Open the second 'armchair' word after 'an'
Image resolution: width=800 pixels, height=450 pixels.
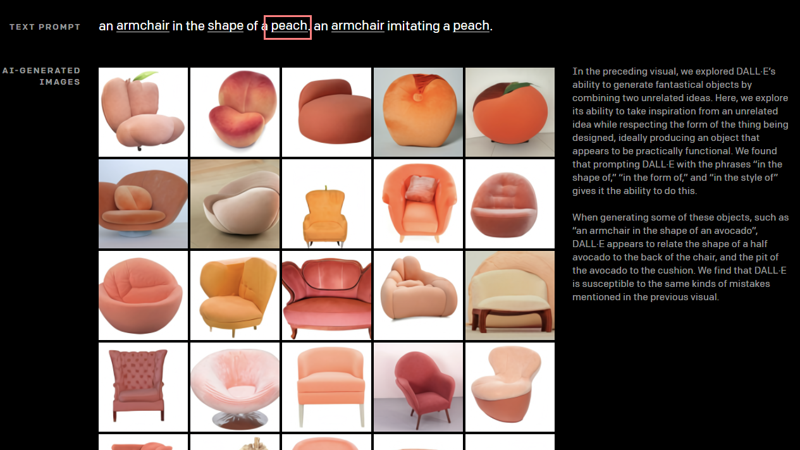click(357, 26)
